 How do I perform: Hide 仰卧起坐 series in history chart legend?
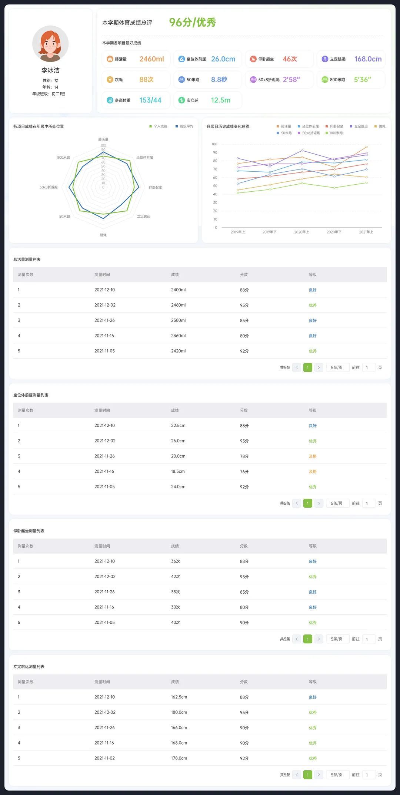coord(334,126)
